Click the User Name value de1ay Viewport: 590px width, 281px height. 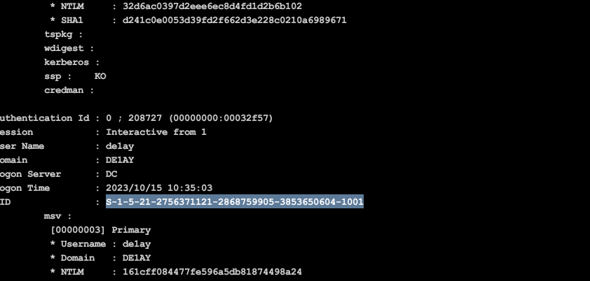coord(120,146)
